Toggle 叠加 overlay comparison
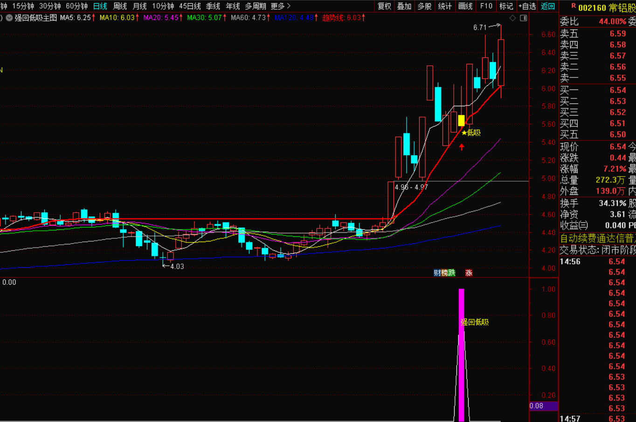 click(404, 6)
